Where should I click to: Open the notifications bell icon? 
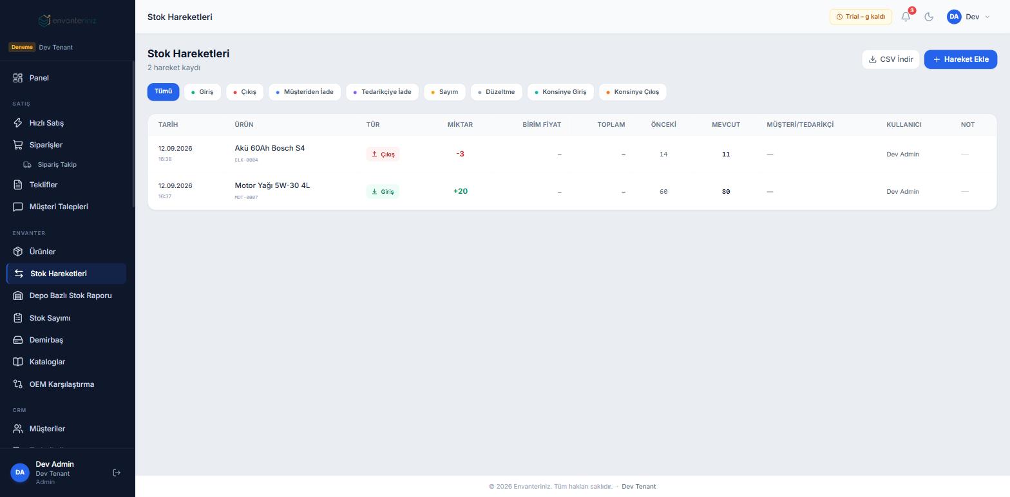coord(906,17)
